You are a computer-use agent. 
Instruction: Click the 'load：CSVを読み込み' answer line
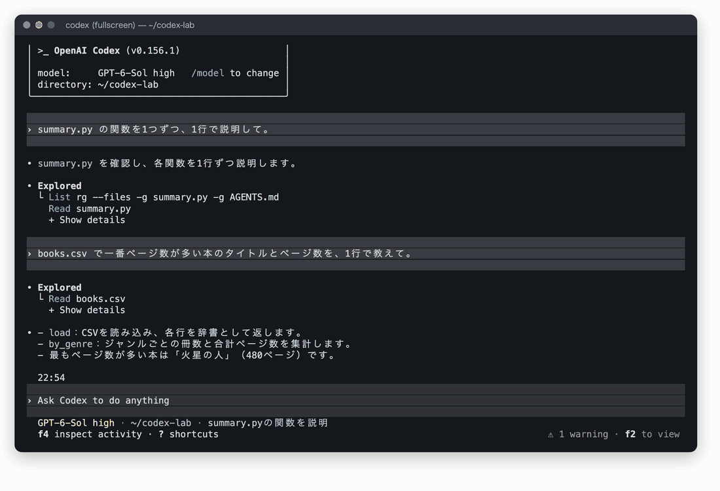171,333
